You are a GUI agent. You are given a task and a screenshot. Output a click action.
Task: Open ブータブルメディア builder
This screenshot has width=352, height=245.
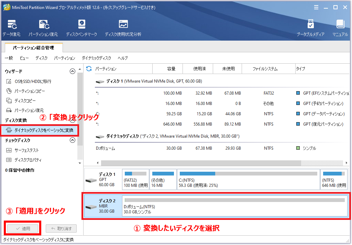[x=310, y=28]
